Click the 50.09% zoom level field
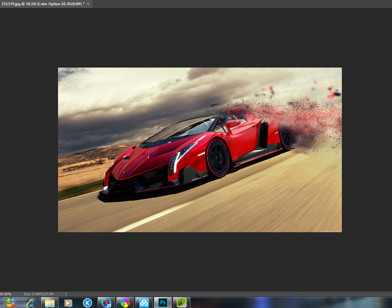 [6, 294]
